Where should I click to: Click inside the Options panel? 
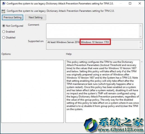(32, 91)
